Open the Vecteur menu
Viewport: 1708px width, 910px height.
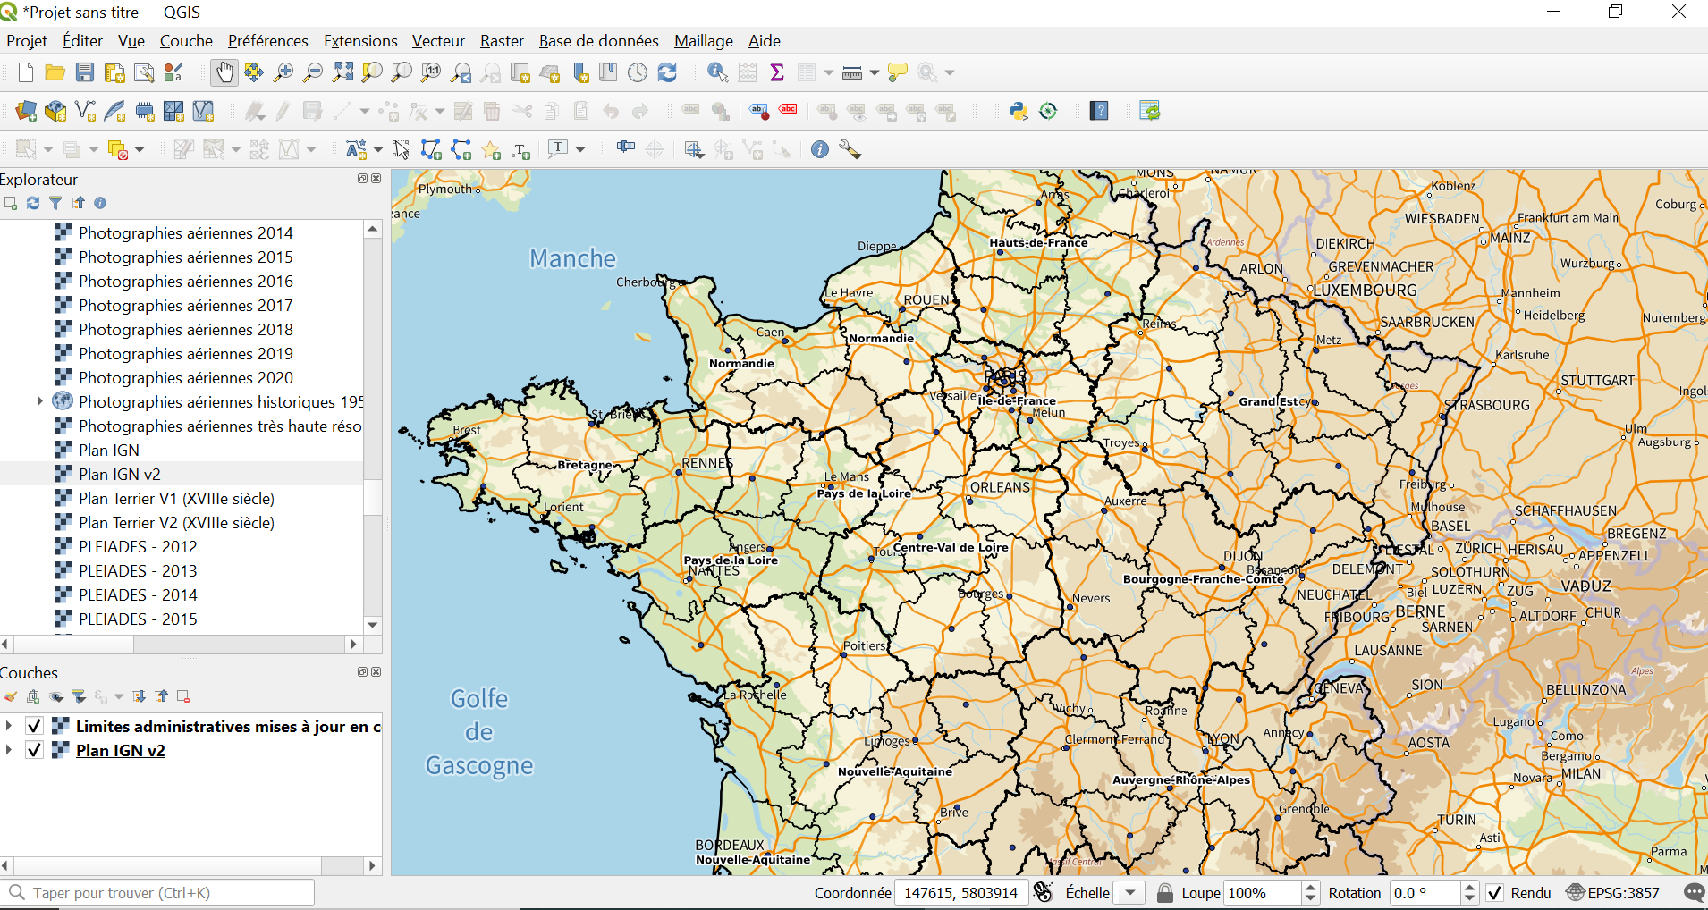[438, 40]
